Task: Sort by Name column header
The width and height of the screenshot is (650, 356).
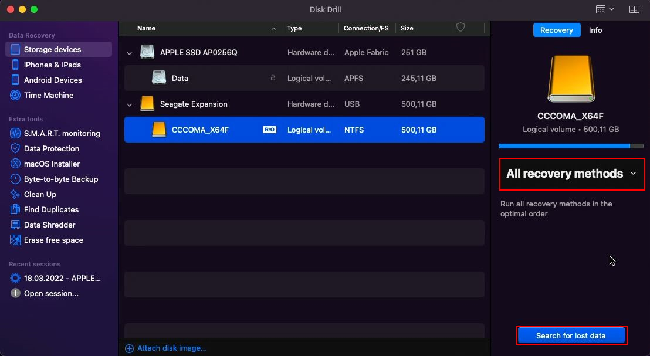Action: coord(146,28)
